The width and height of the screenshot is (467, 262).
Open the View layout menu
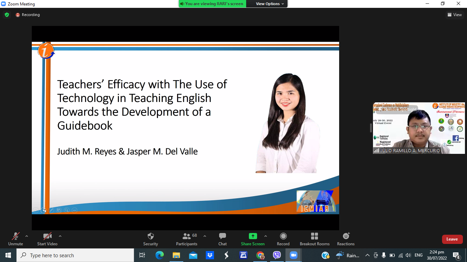[x=454, y=15]
